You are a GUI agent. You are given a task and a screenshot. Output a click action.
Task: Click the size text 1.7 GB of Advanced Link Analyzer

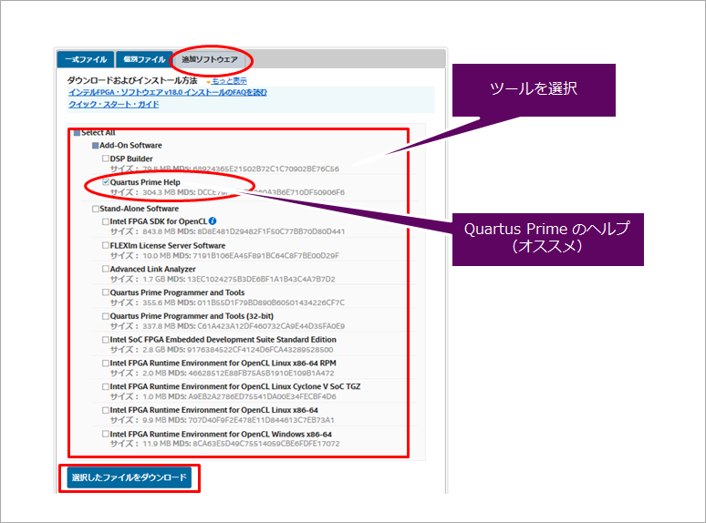point(153,279)
